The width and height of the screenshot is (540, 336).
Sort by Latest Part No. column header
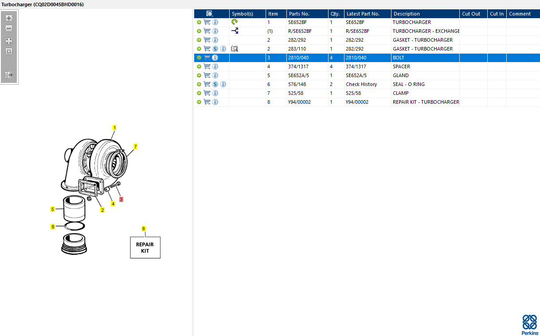coord(368,14)
